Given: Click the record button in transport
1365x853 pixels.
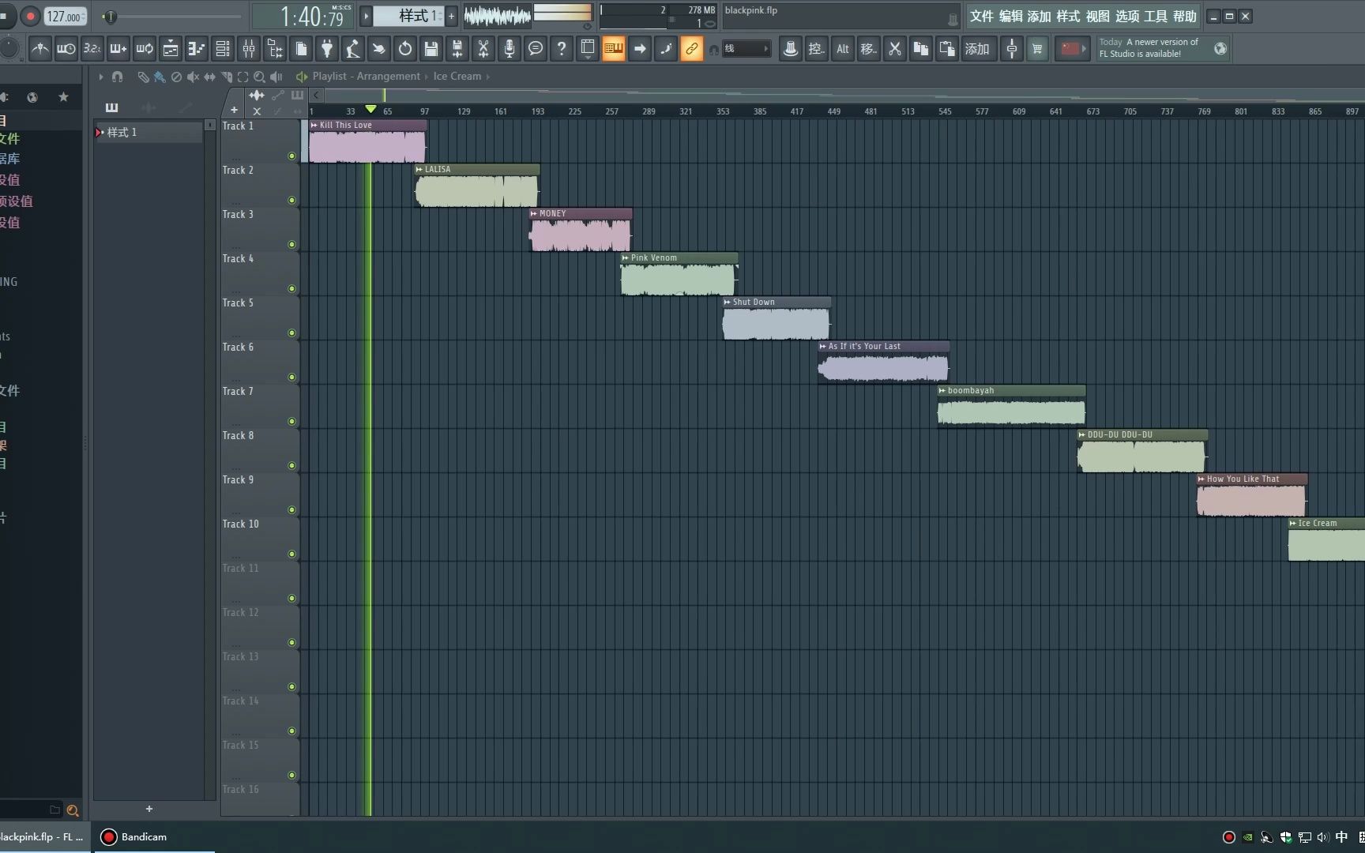Looking at the screenshot, I should tap(30, 16).
